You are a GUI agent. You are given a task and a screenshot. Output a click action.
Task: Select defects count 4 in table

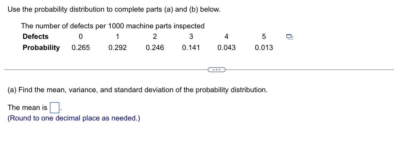(226, 37)
